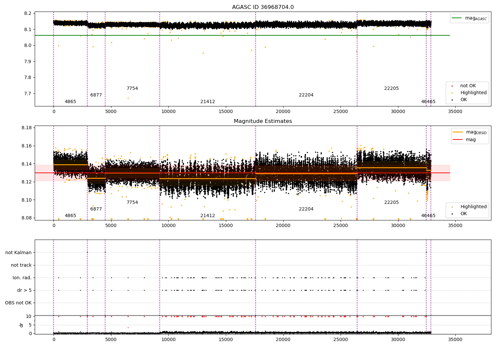Click obsid label 7754 in the middle plot

[x=132, y=203]
